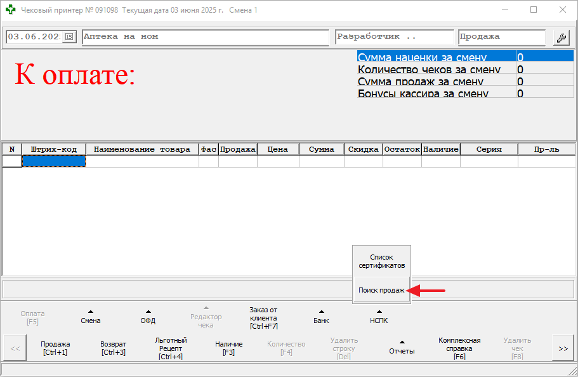Click the Аптека name field
The width and height of the screenshot is (578, 377).
point(206,37)
